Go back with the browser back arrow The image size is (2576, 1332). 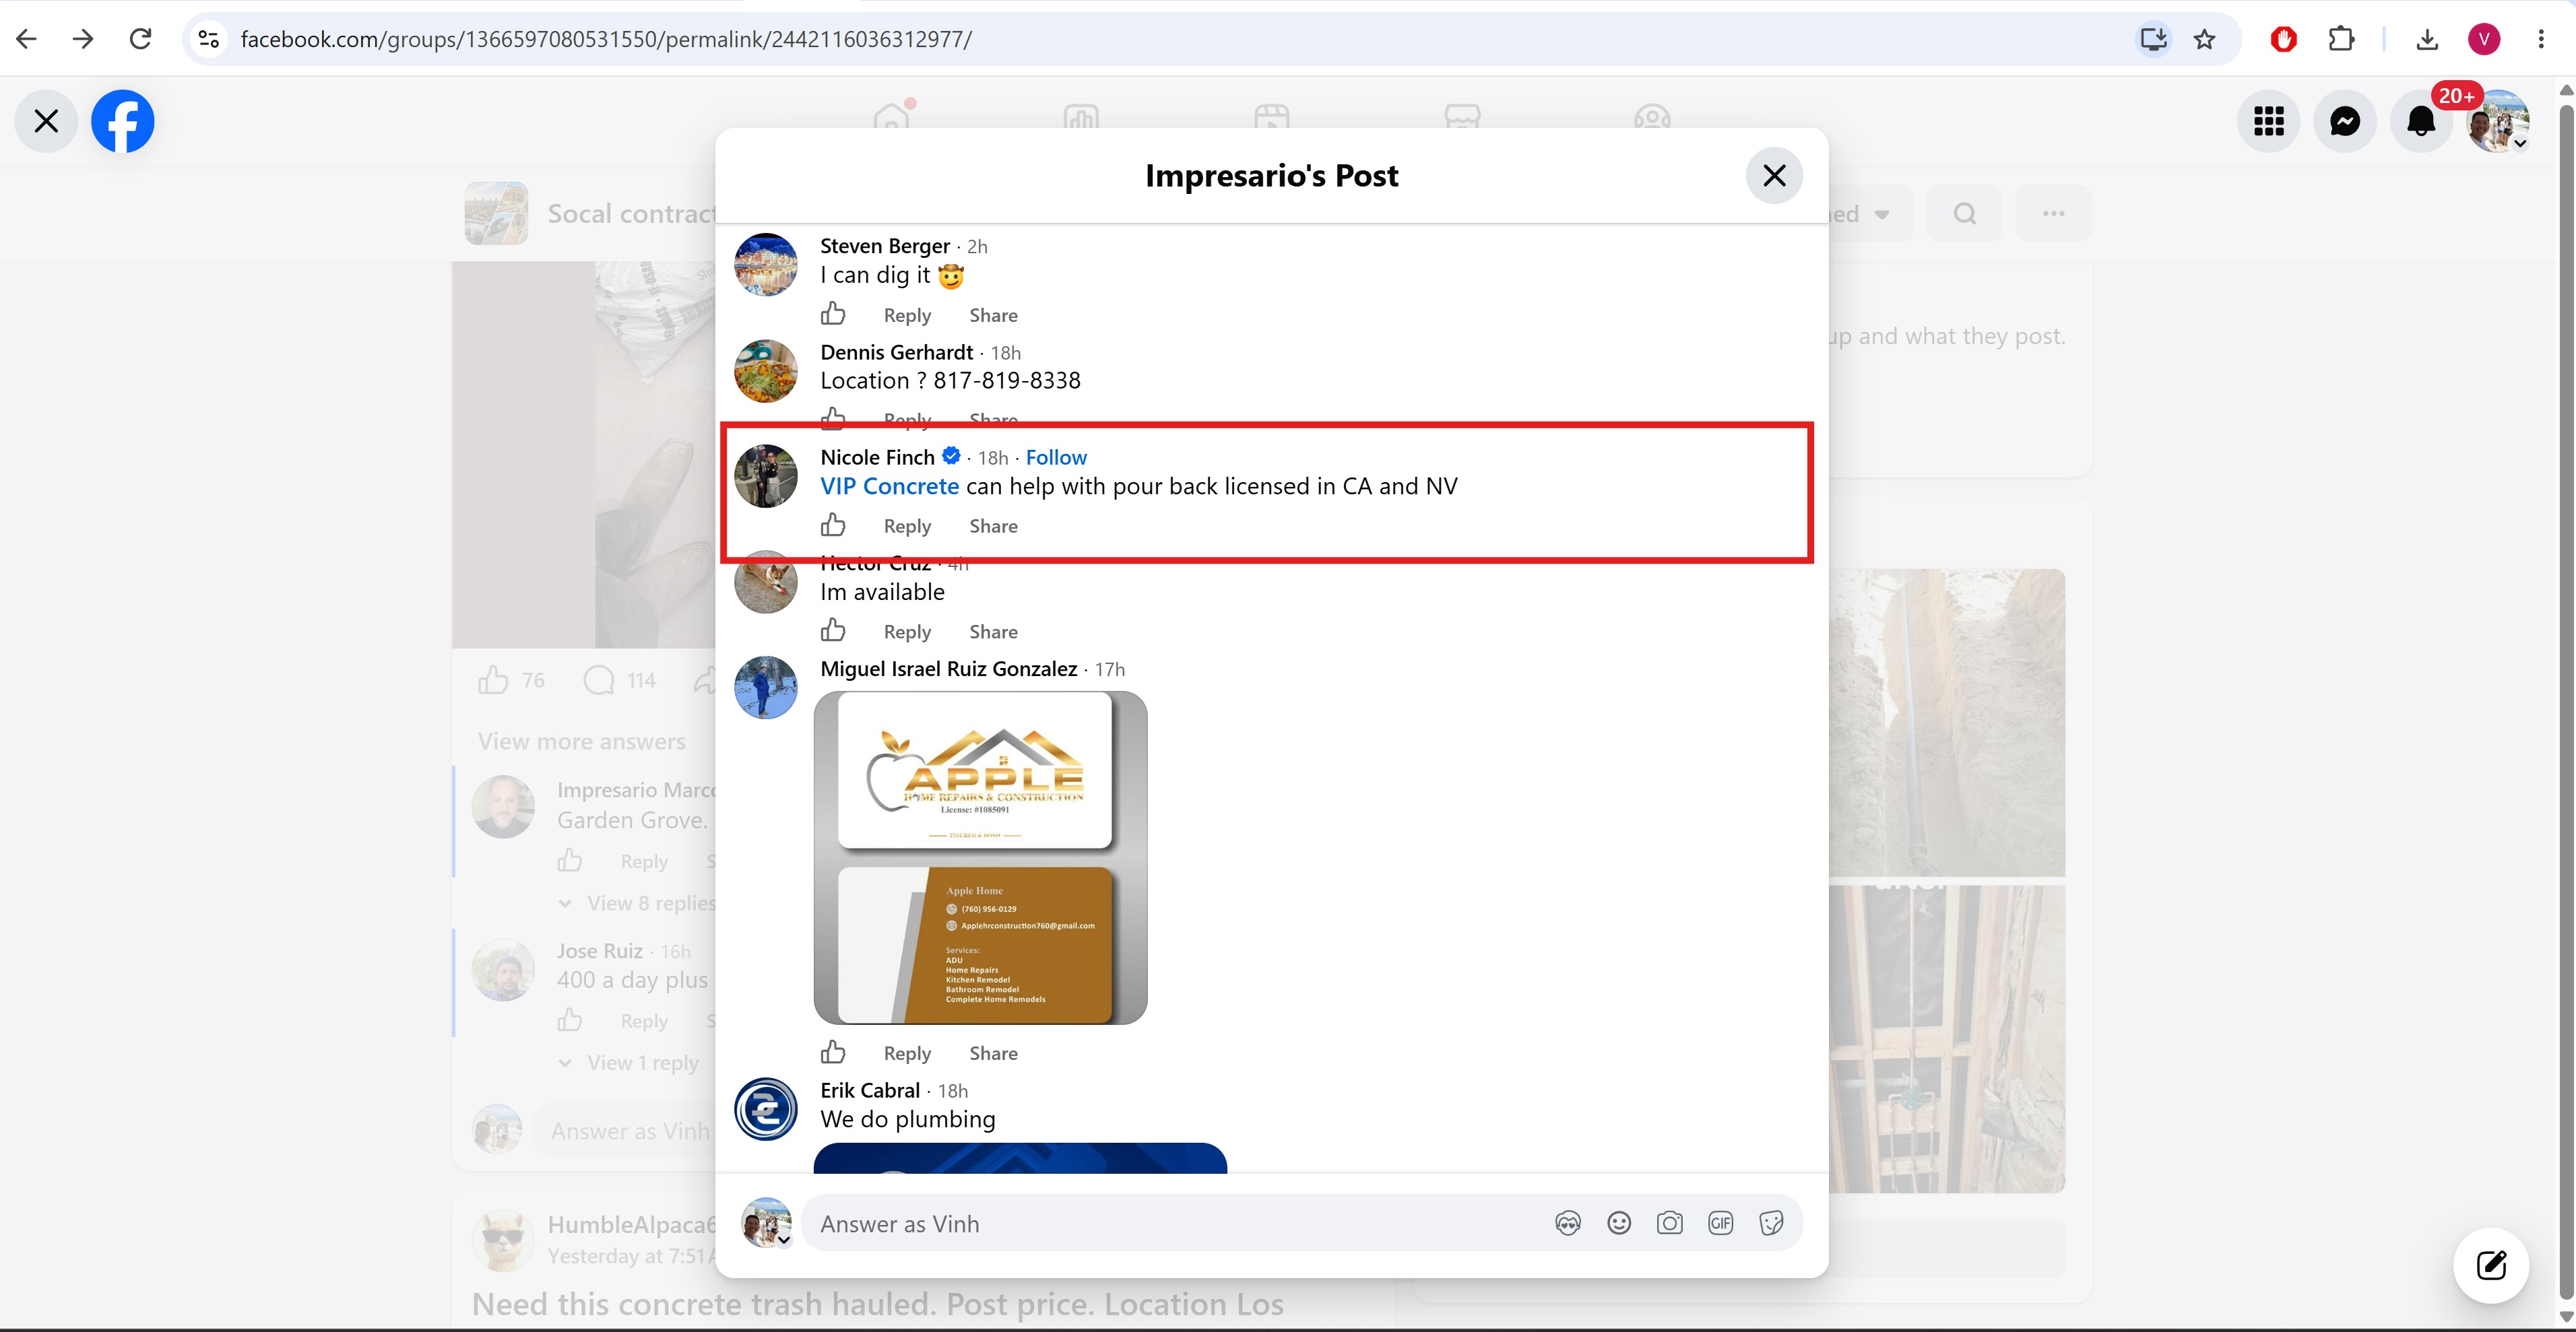(27, 39)
